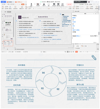Start slideshow from the orange play button
The width and height of the screenshot is (100, 109).
point(76,52)
